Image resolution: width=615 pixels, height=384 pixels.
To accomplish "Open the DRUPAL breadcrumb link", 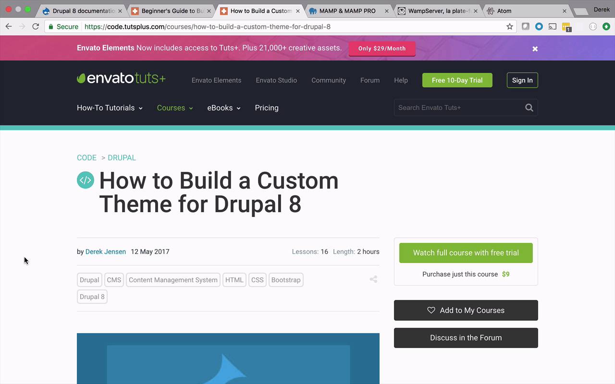I will [x=122, y=157].
